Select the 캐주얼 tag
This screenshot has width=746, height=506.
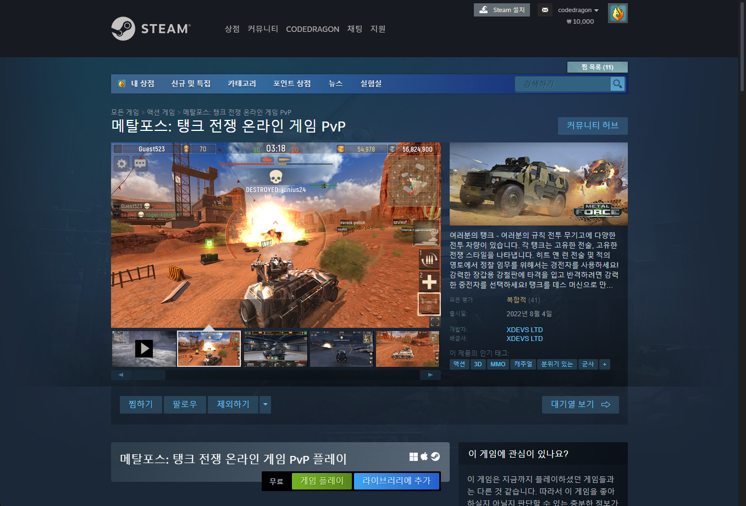523,364
